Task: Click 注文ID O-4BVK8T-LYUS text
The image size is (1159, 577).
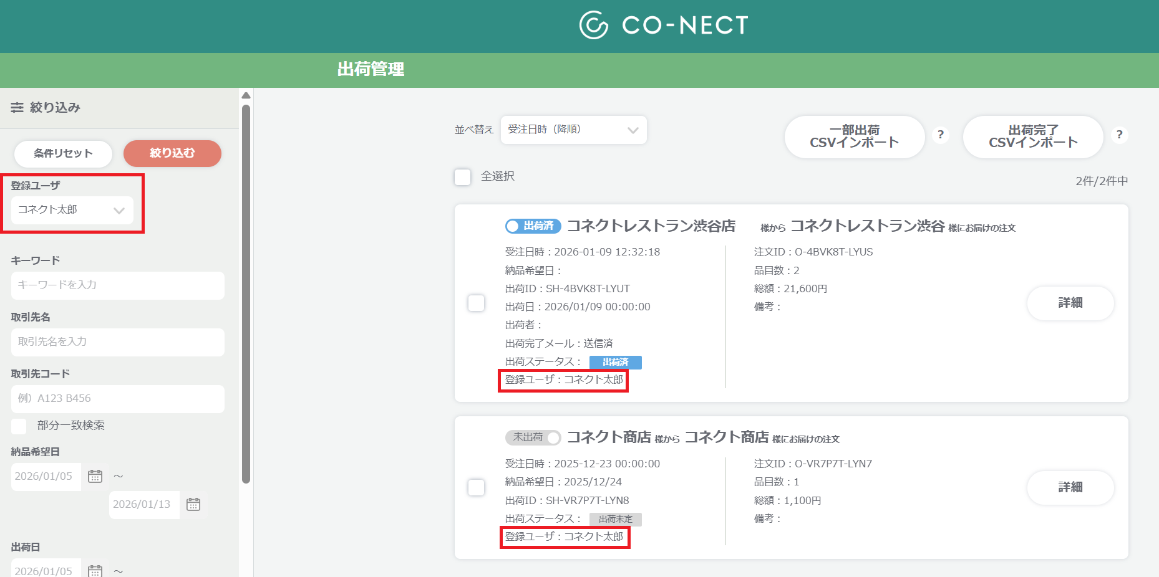Action: click(813, 252)
